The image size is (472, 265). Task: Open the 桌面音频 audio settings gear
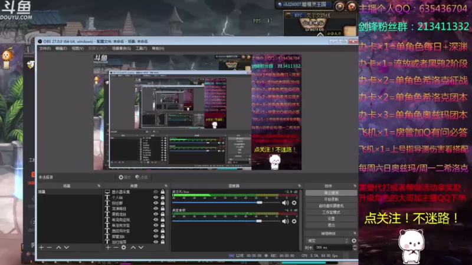(294, 221)
